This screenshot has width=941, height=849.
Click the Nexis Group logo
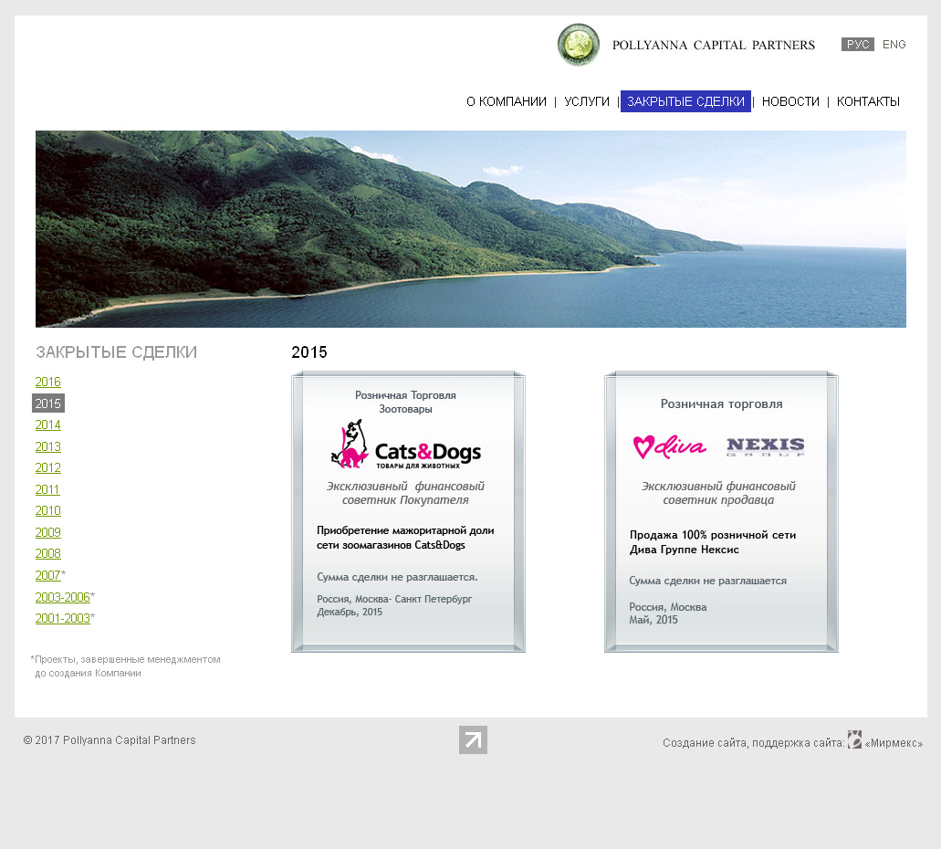coord(766,446)
